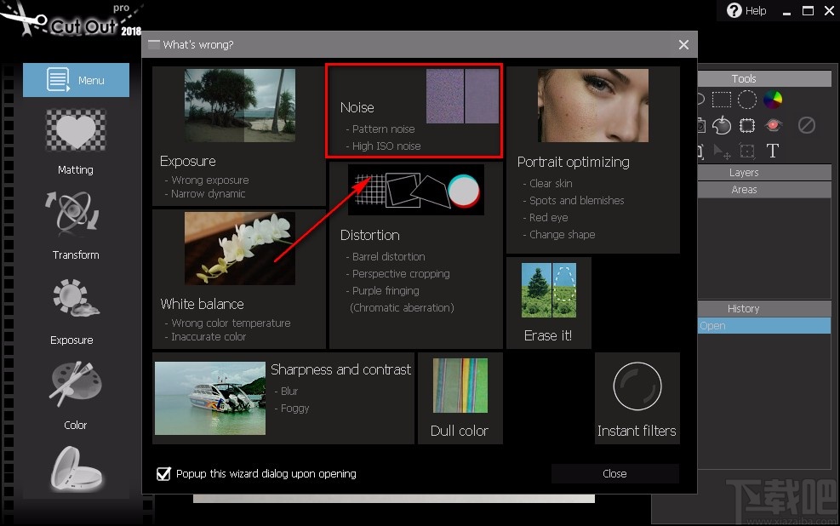Click the Foggy item

click(294, 409)
